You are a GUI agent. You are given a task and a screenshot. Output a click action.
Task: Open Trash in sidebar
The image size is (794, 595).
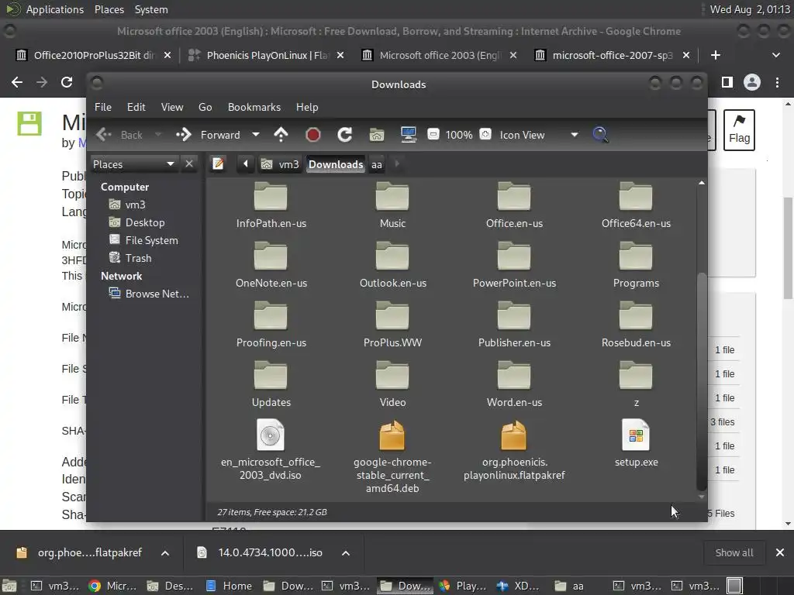pyautogui.click(x=130, y=258)
